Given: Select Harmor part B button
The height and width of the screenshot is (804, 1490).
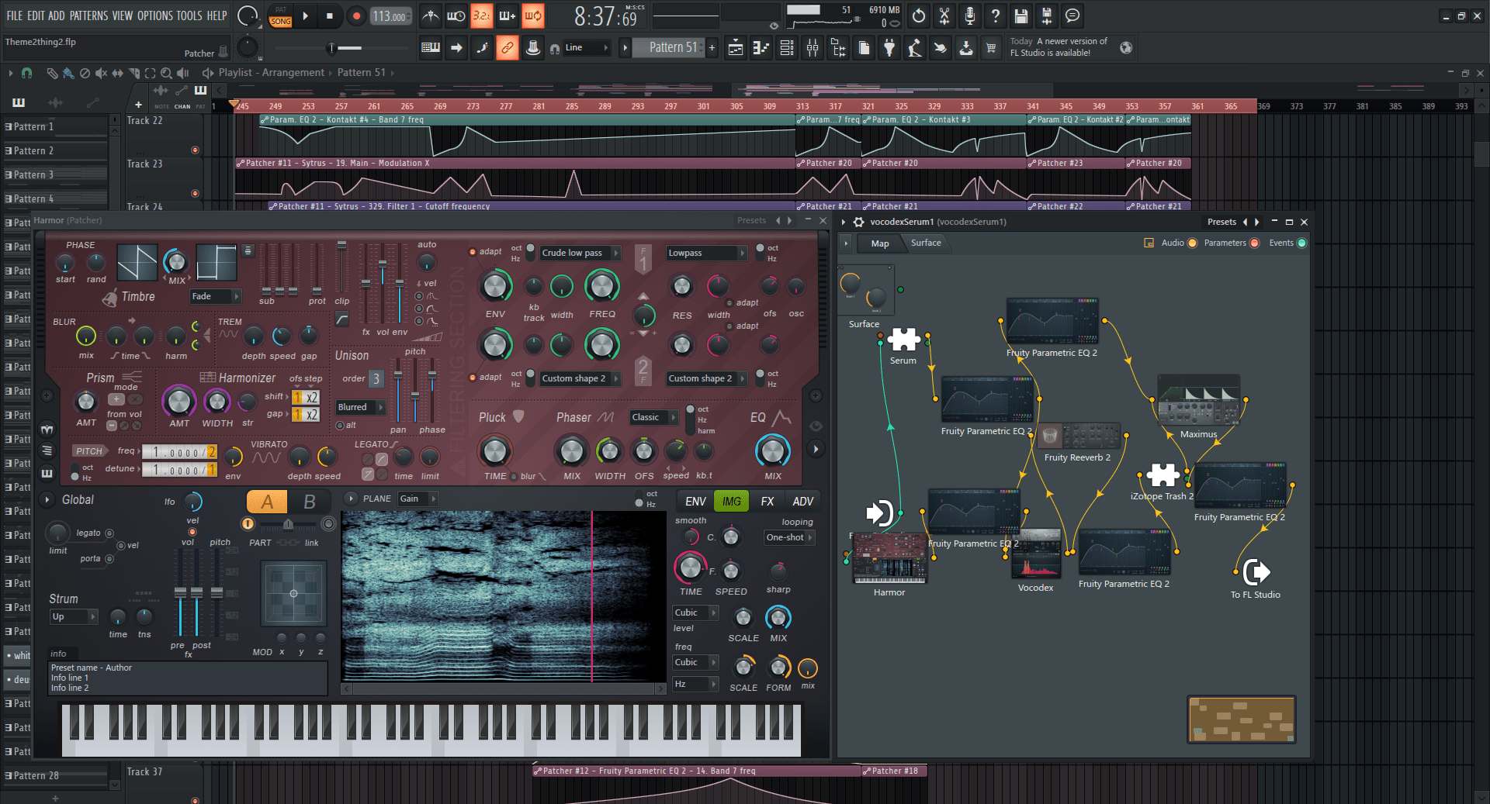Looking at the screenshot, I should click(x=309, y=502).
